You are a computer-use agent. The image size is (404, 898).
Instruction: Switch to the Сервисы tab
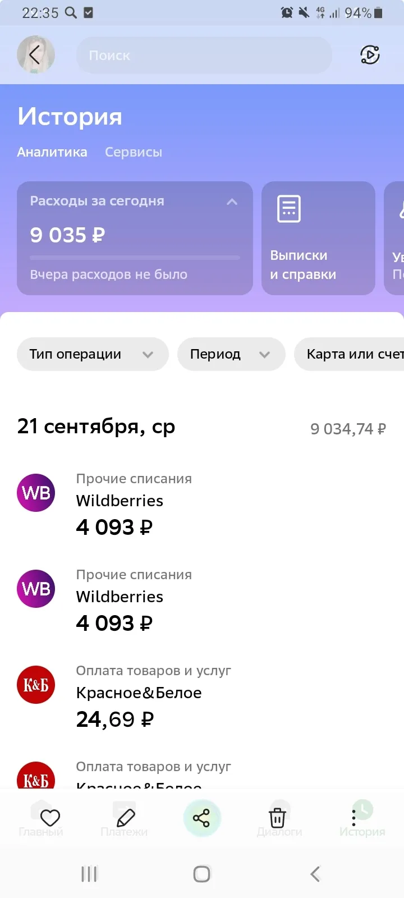pos(134,152)
